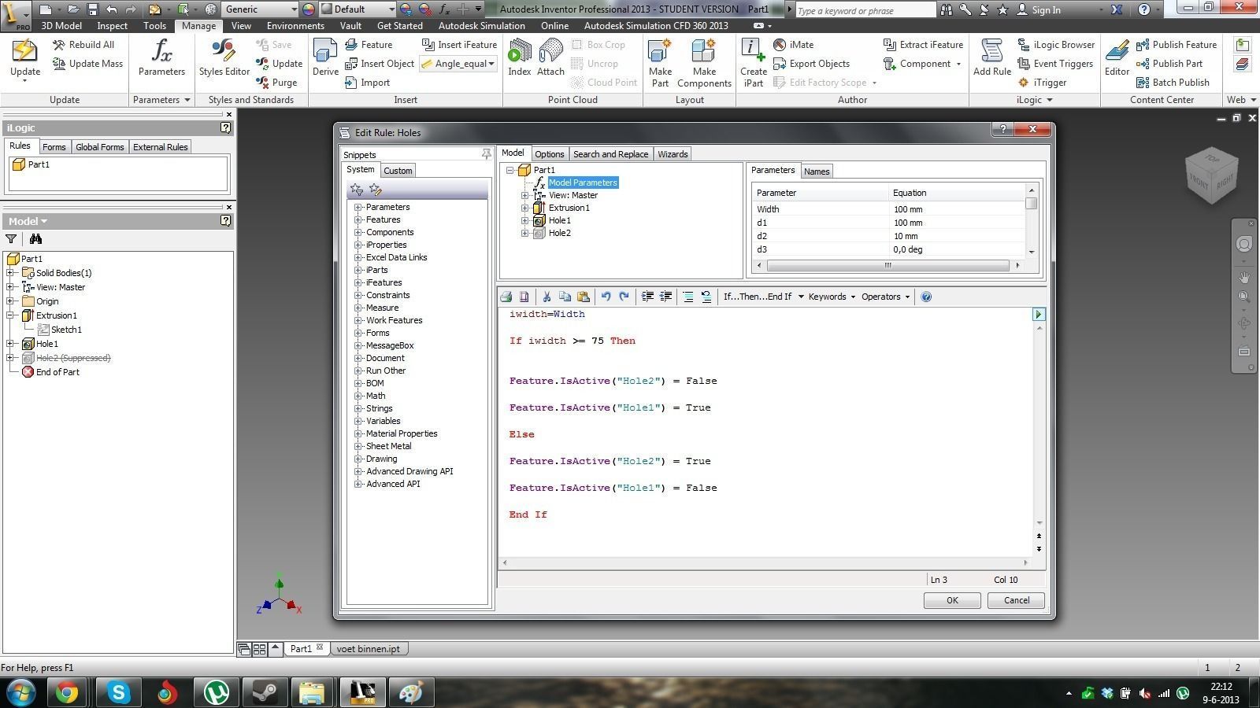Viewport: 1260px width, 708px height.
Task: Click the iTrigger icon
Action: click(x=1024, y=83)
